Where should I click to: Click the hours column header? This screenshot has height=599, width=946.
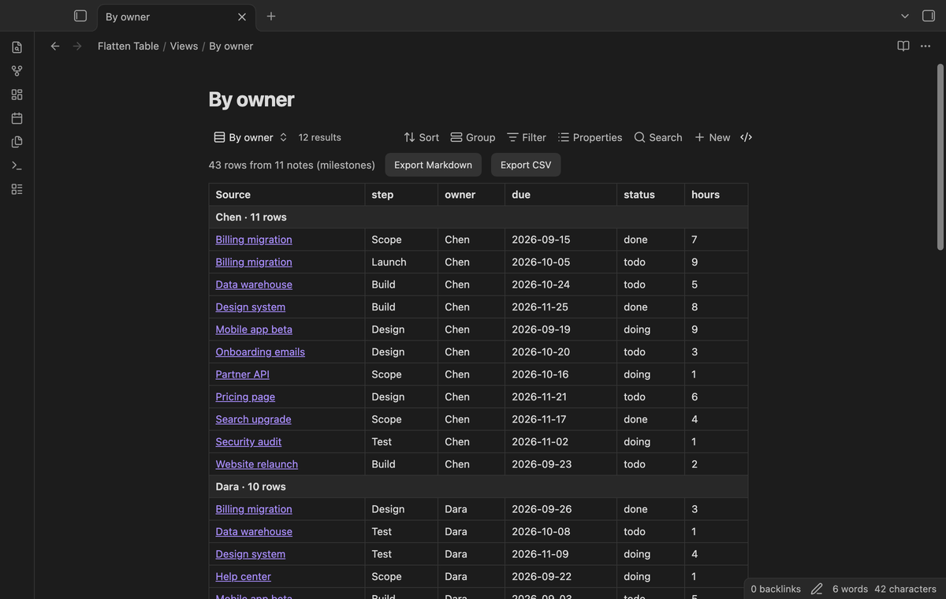pyautogui.click(x=716, y=195)
